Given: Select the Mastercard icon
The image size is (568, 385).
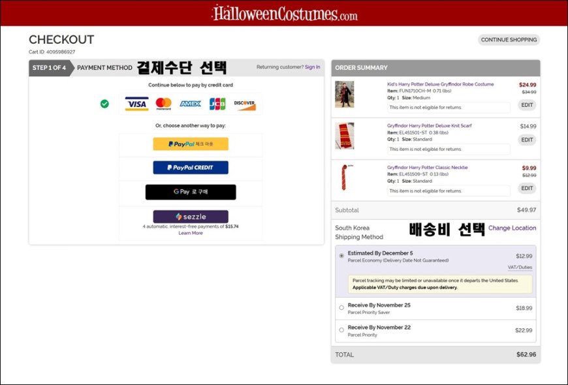Looking at the screenshot, I should 163,104.
